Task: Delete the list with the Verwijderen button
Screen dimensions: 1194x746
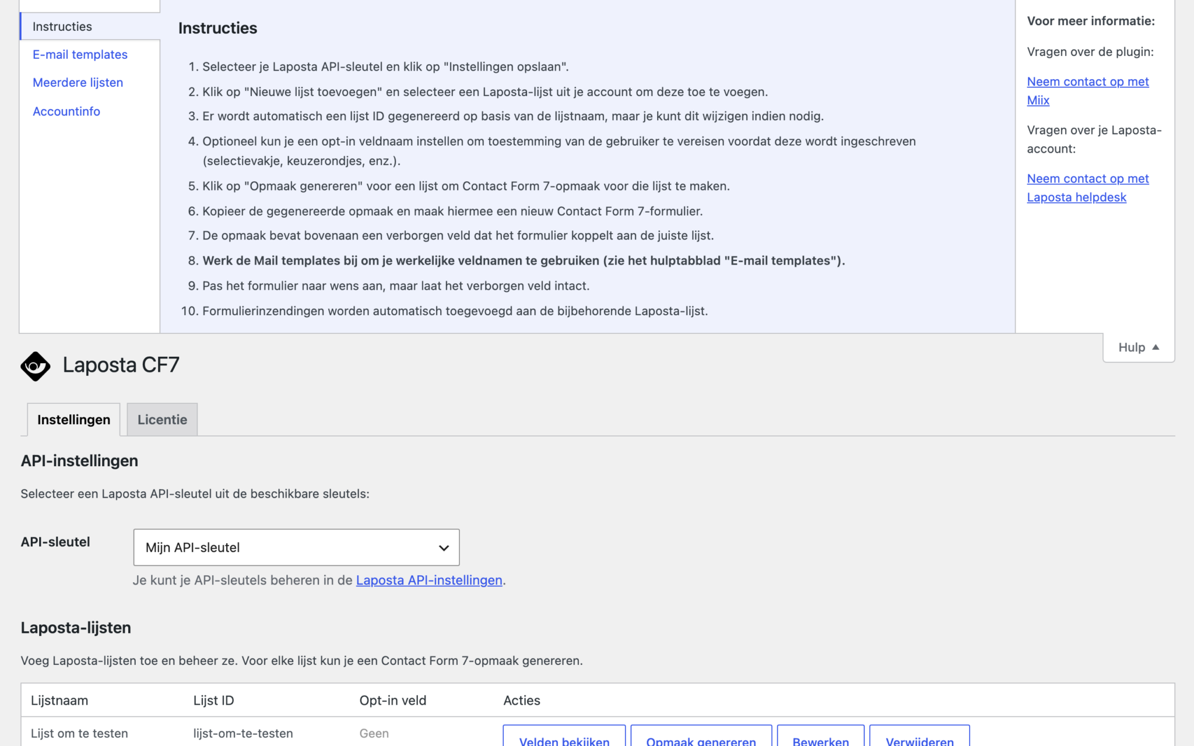Action: [919, 738]
